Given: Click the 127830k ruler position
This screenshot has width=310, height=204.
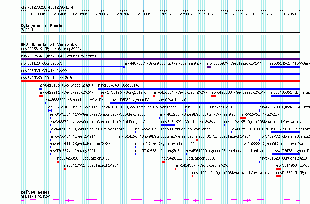Looking at the screenshot, I should click(38, 14).
